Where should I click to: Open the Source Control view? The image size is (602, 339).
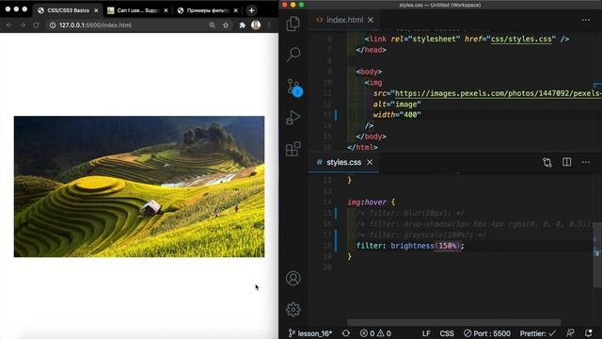pos(294,87)
